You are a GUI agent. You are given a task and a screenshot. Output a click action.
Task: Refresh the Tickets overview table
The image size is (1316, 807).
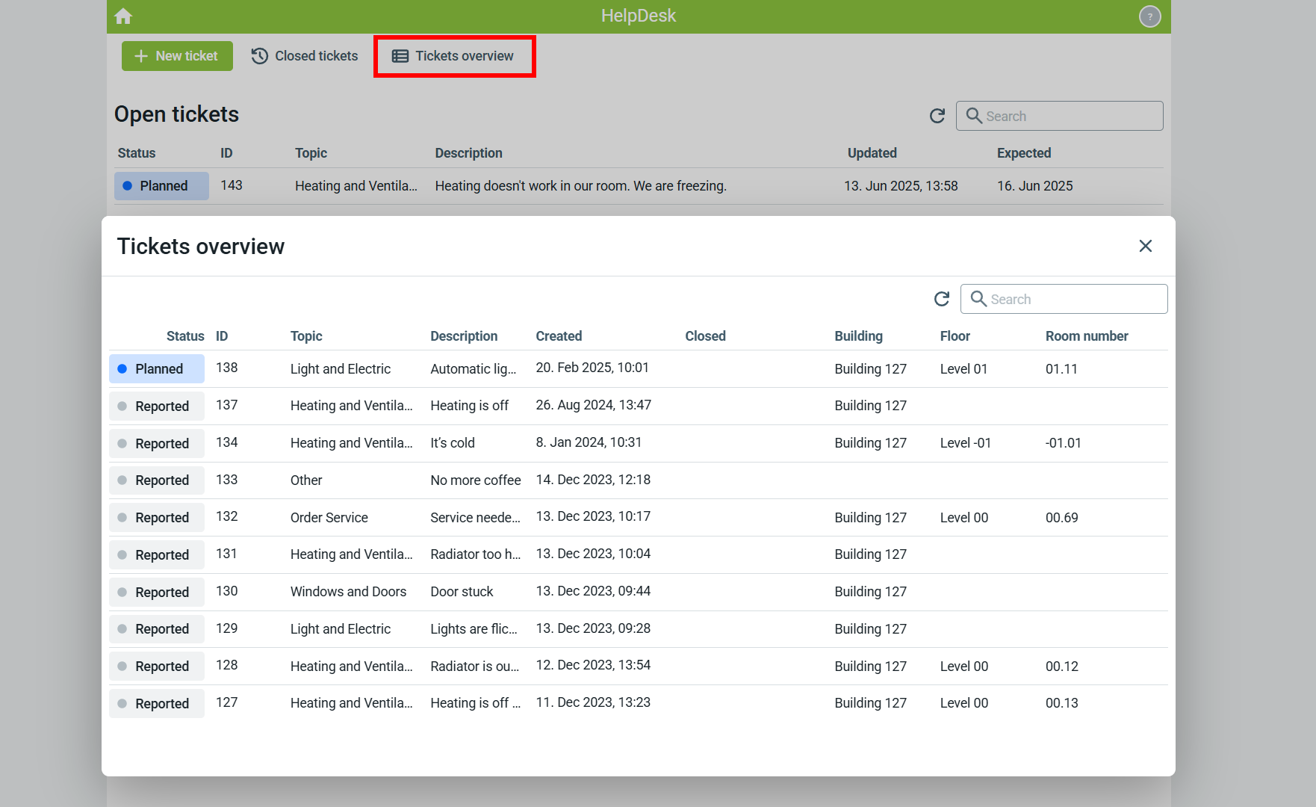coord(941,299)
